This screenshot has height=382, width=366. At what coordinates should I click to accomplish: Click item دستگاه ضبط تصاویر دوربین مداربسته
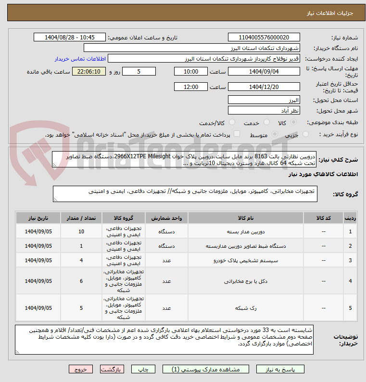point(245,246)
